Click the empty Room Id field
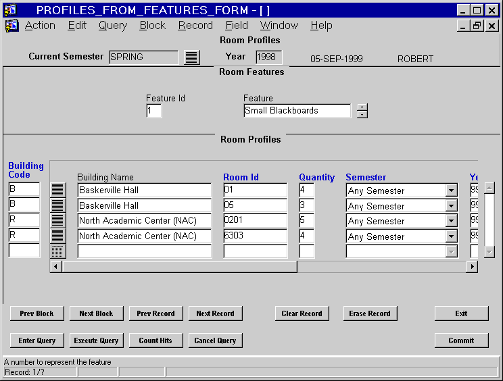The width and height of the screenshot is (503, 381). tap(256, 251)
